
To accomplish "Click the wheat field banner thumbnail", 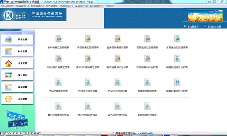I will pyautogui.click(x=205, y=16).
